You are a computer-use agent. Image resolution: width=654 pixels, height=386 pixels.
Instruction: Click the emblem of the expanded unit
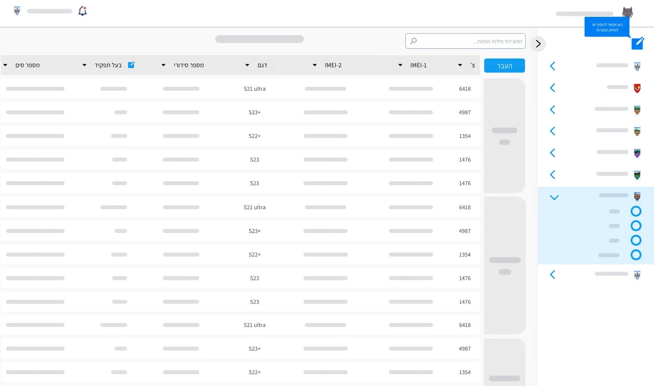(637, 197)
